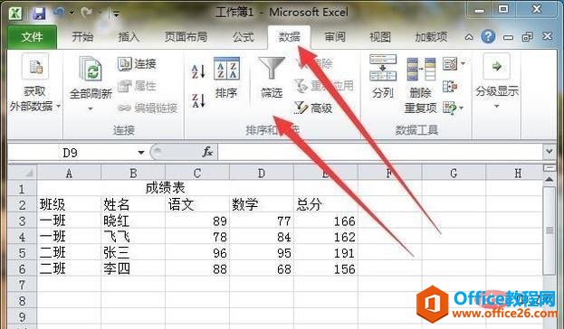Viewport: 564px width, 329px height.
Task: Select column B header
Action: (x=133, y=174)
